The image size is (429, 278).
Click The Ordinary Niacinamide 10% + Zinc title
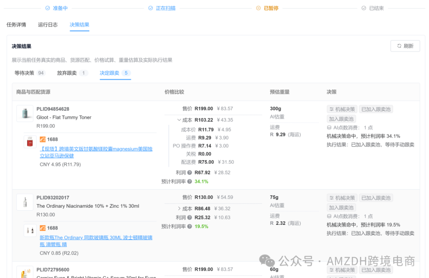point(88,206)
